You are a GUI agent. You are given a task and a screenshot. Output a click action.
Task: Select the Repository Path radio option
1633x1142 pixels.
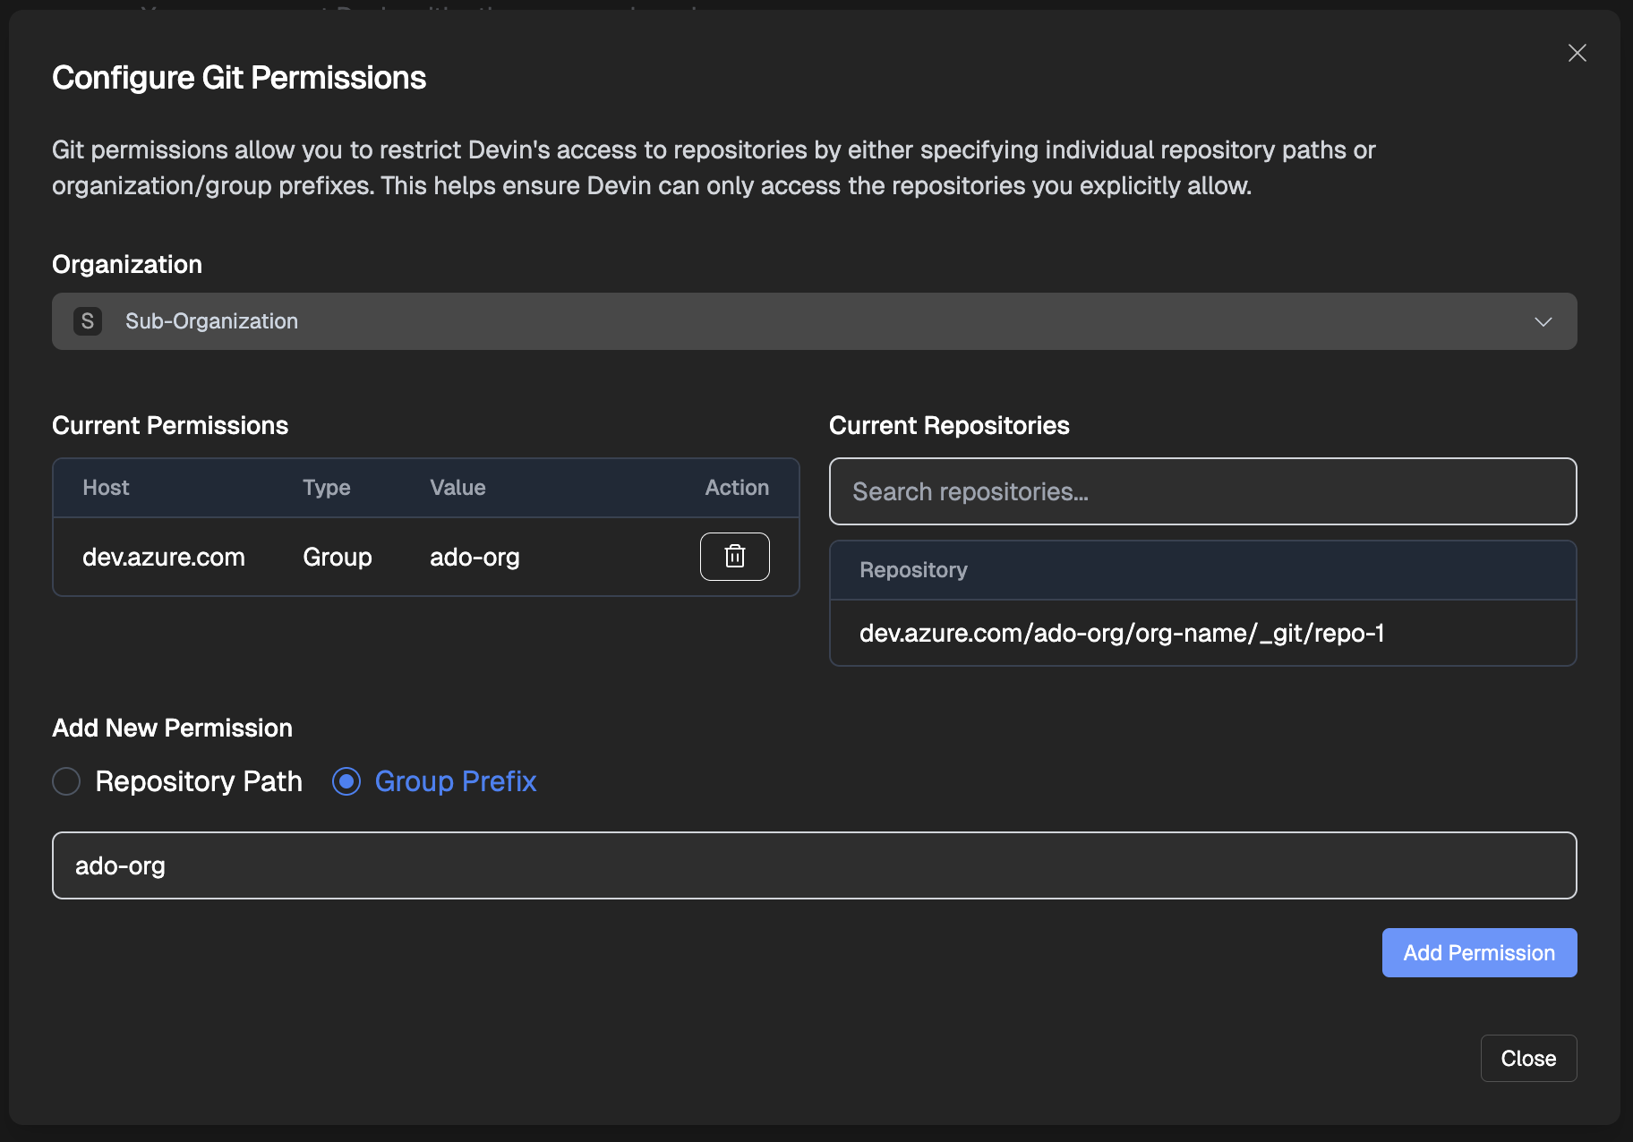pyautogui.click(x=66, y=781)
